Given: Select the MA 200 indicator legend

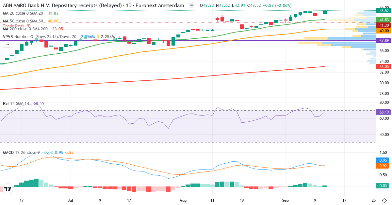Looking at the screenshot, I should pos(25,29).
